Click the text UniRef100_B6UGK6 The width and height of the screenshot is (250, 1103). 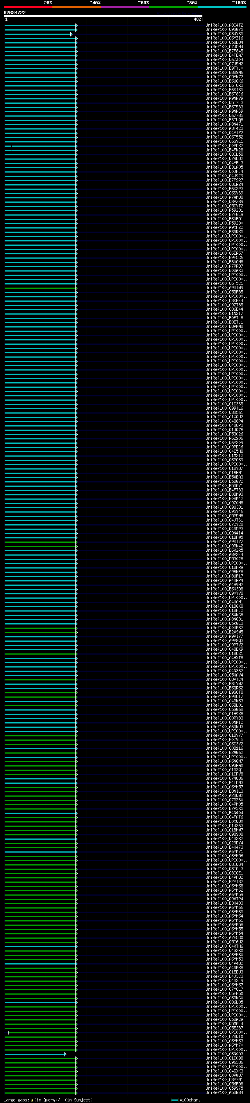(224, 81)
